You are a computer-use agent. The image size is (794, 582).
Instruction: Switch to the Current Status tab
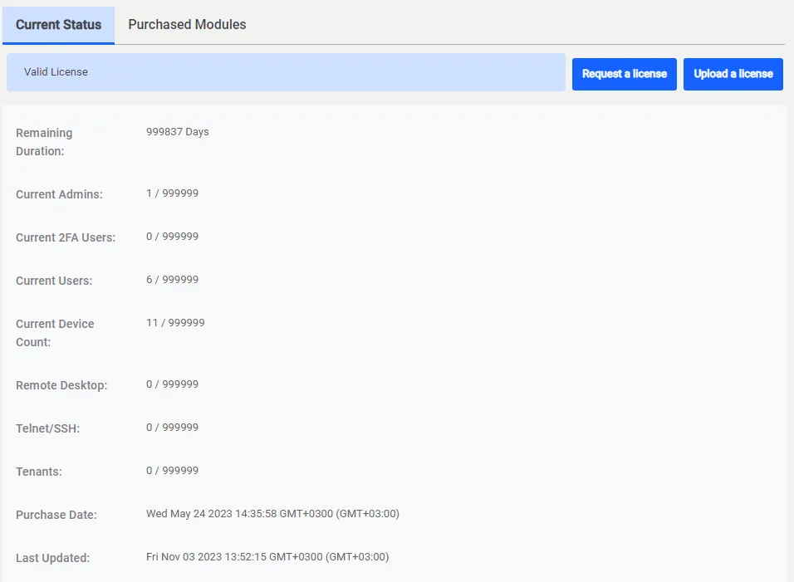(58, 25)
